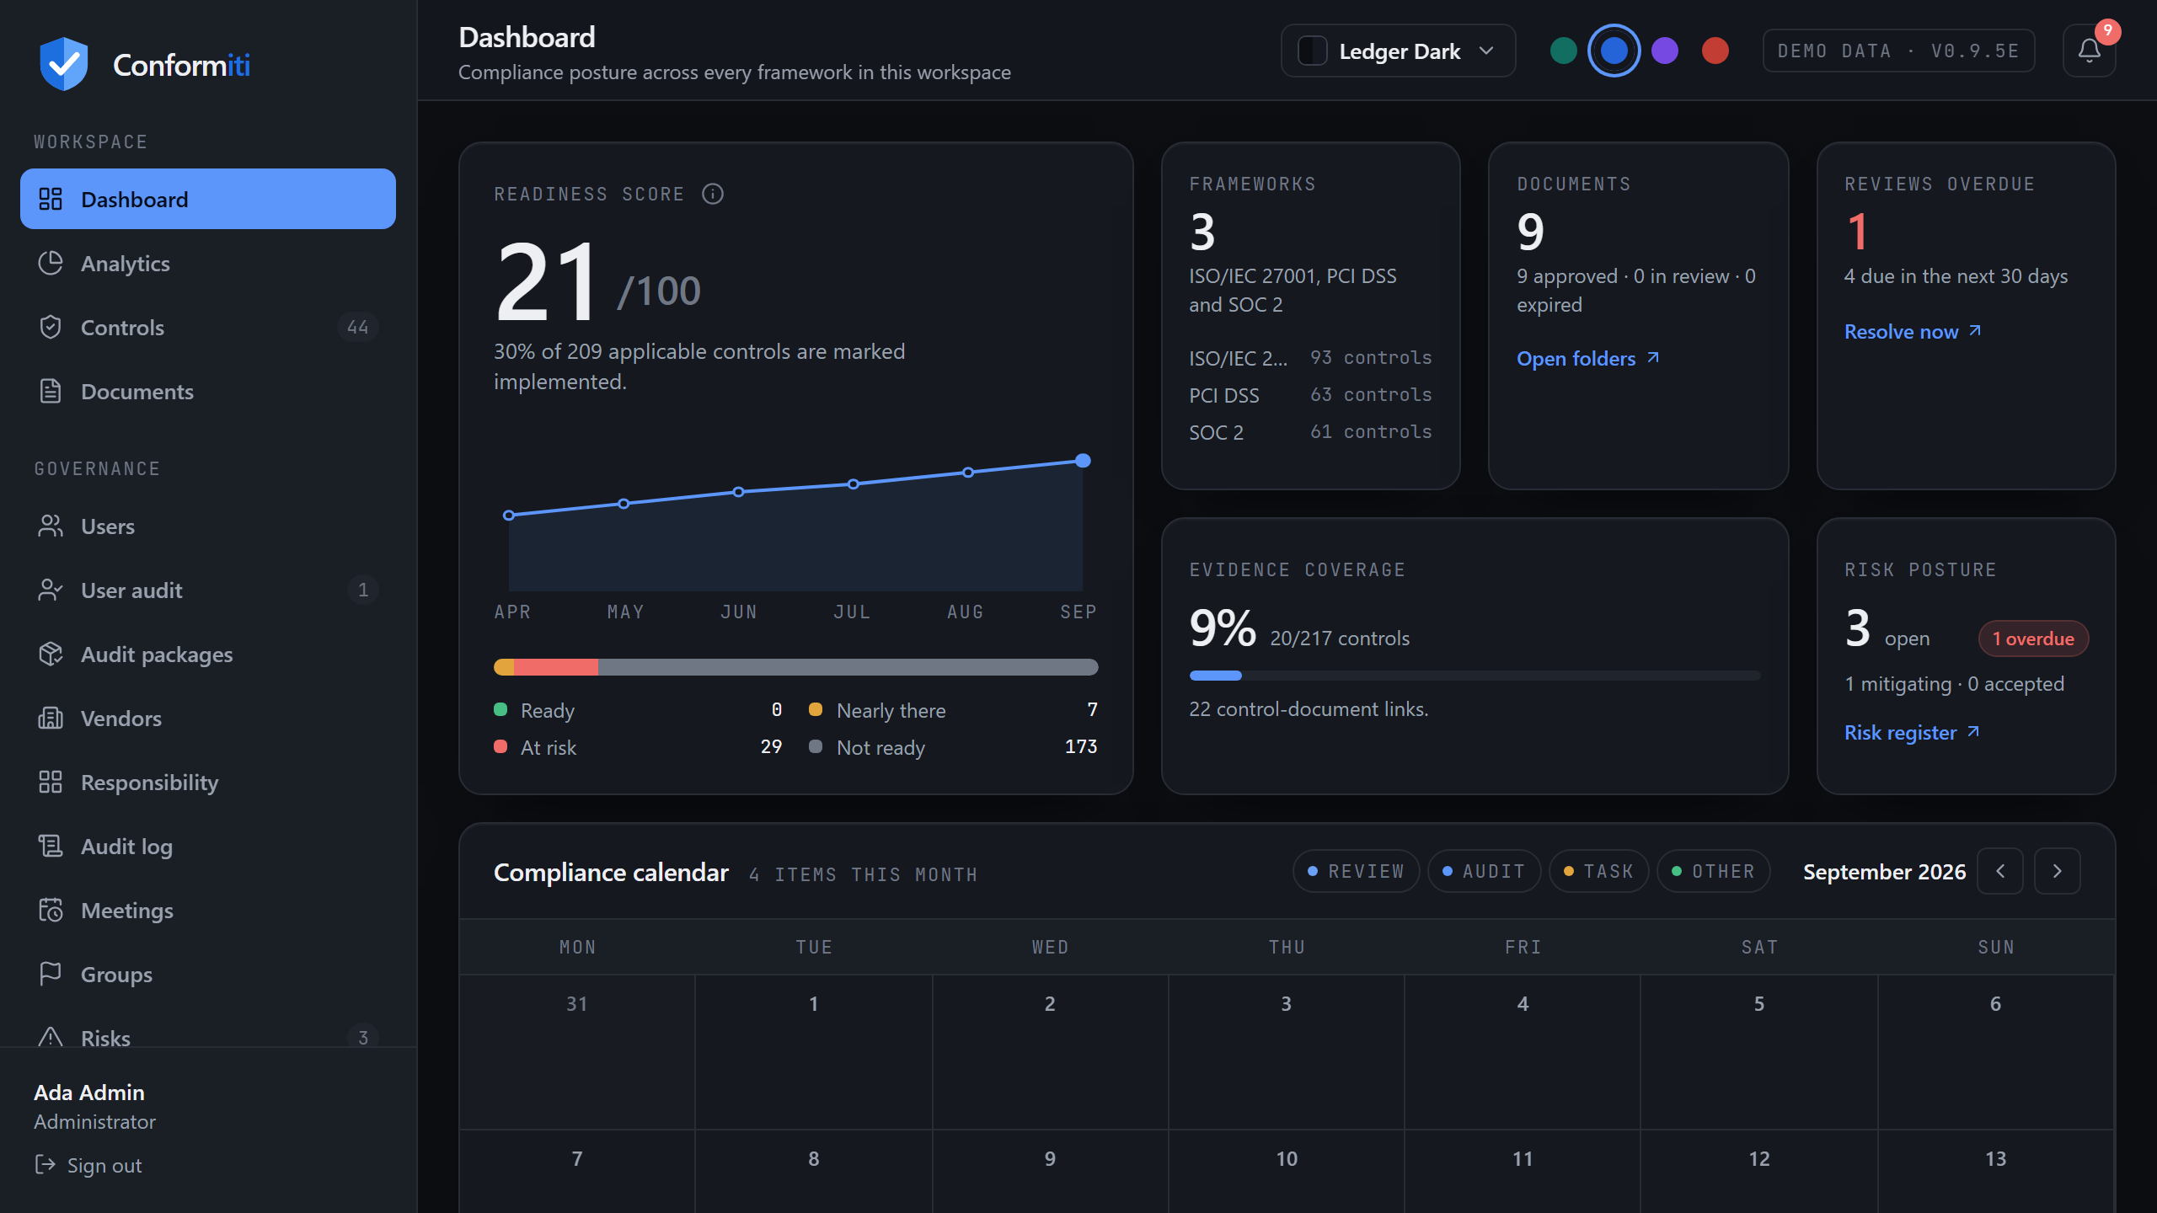
Task: Click the Audit packages box icon
Action: pos(51,654)
